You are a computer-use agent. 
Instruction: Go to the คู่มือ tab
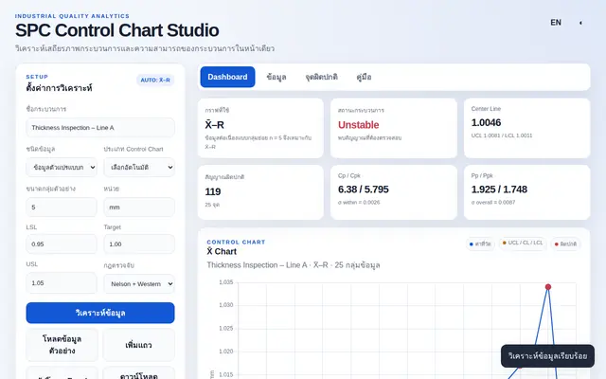click(x=364, y=77)
